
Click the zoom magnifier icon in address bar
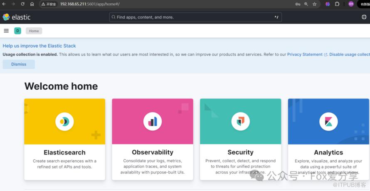point(306,4)
